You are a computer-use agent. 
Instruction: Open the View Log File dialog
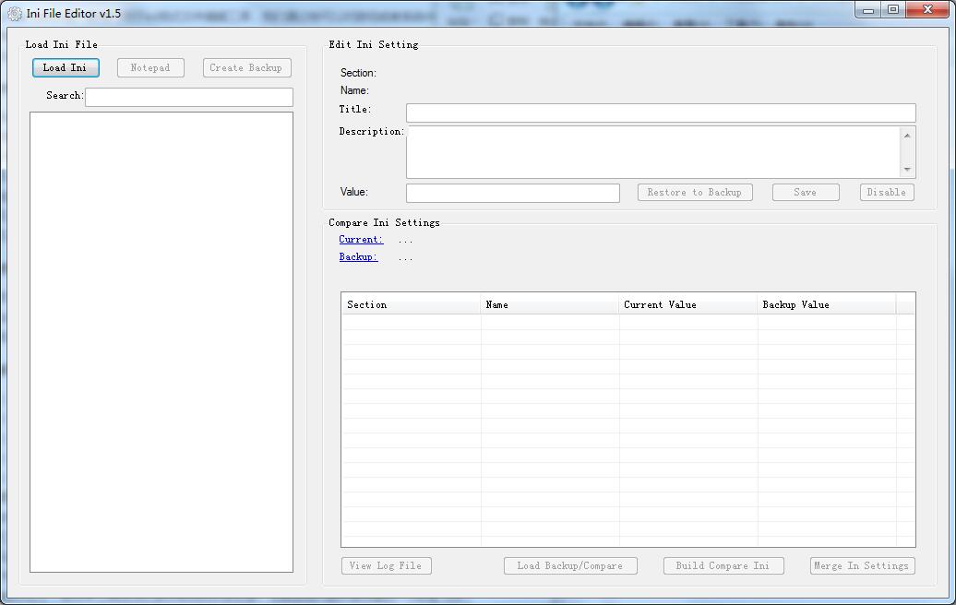point(386,565)
